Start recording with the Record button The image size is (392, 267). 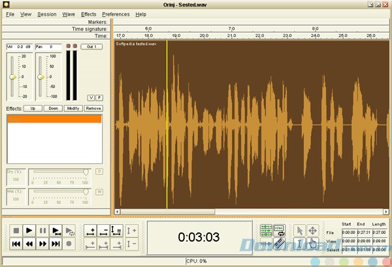tap(70, 244)
